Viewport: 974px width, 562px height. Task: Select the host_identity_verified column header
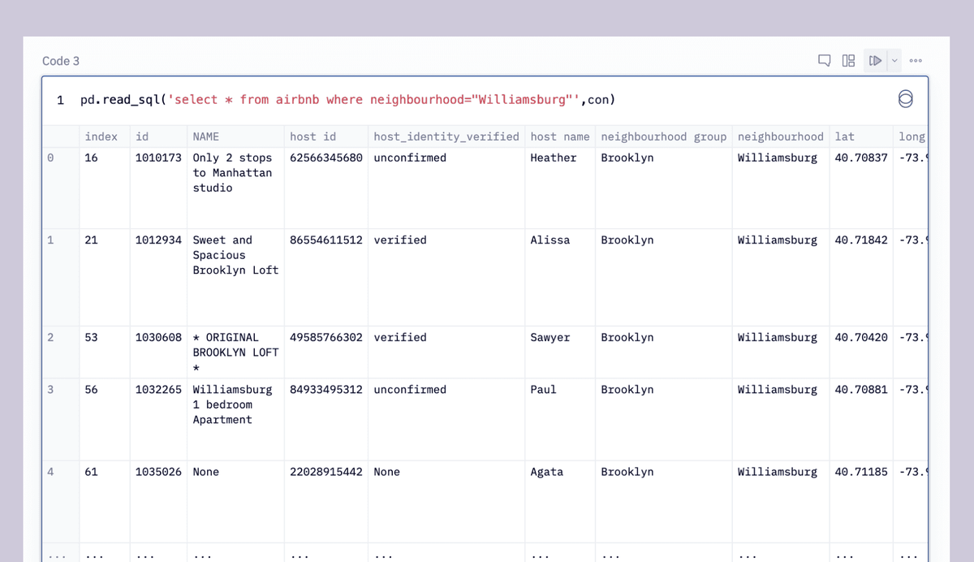click(x=446, y=136)
